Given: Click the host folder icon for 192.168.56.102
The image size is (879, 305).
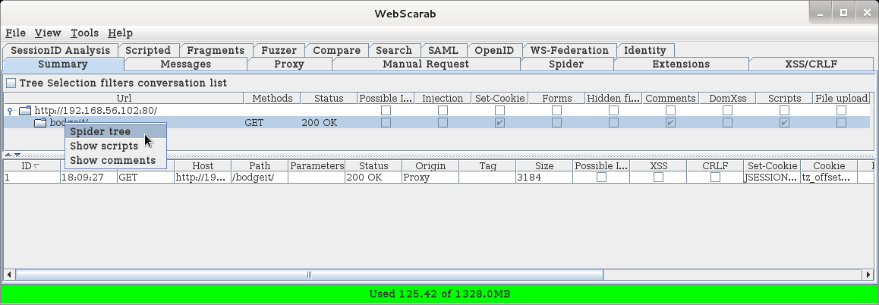Looking at the screenshot, I should 24,111.
